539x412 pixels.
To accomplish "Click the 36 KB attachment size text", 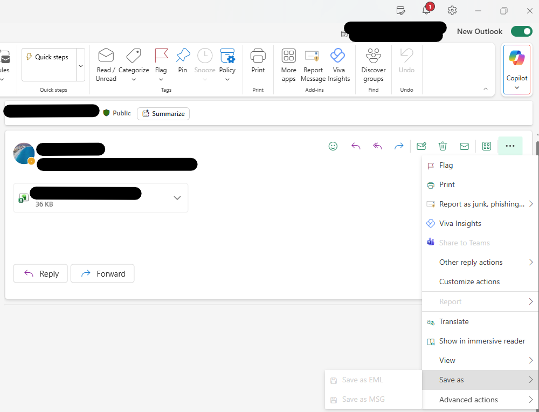I will (44, 204).
